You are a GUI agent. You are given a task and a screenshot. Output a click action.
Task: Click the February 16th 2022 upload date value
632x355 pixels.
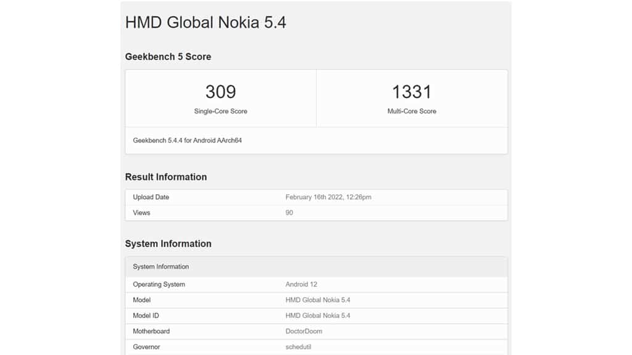[x=328, y=197]
